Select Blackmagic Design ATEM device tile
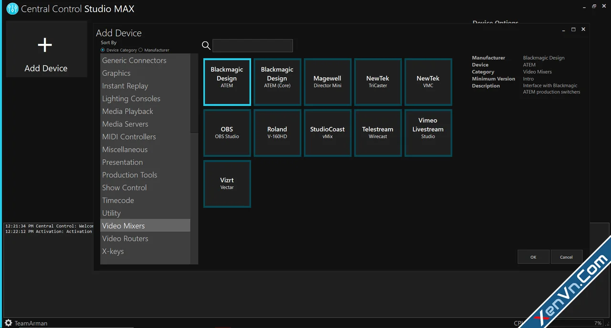This screenshot has width=611, height=328. click(227, 82)
